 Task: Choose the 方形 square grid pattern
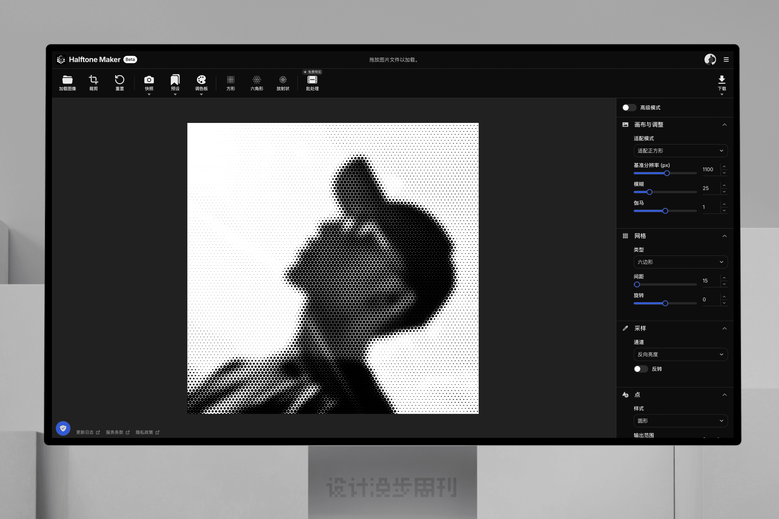(230, 80)
